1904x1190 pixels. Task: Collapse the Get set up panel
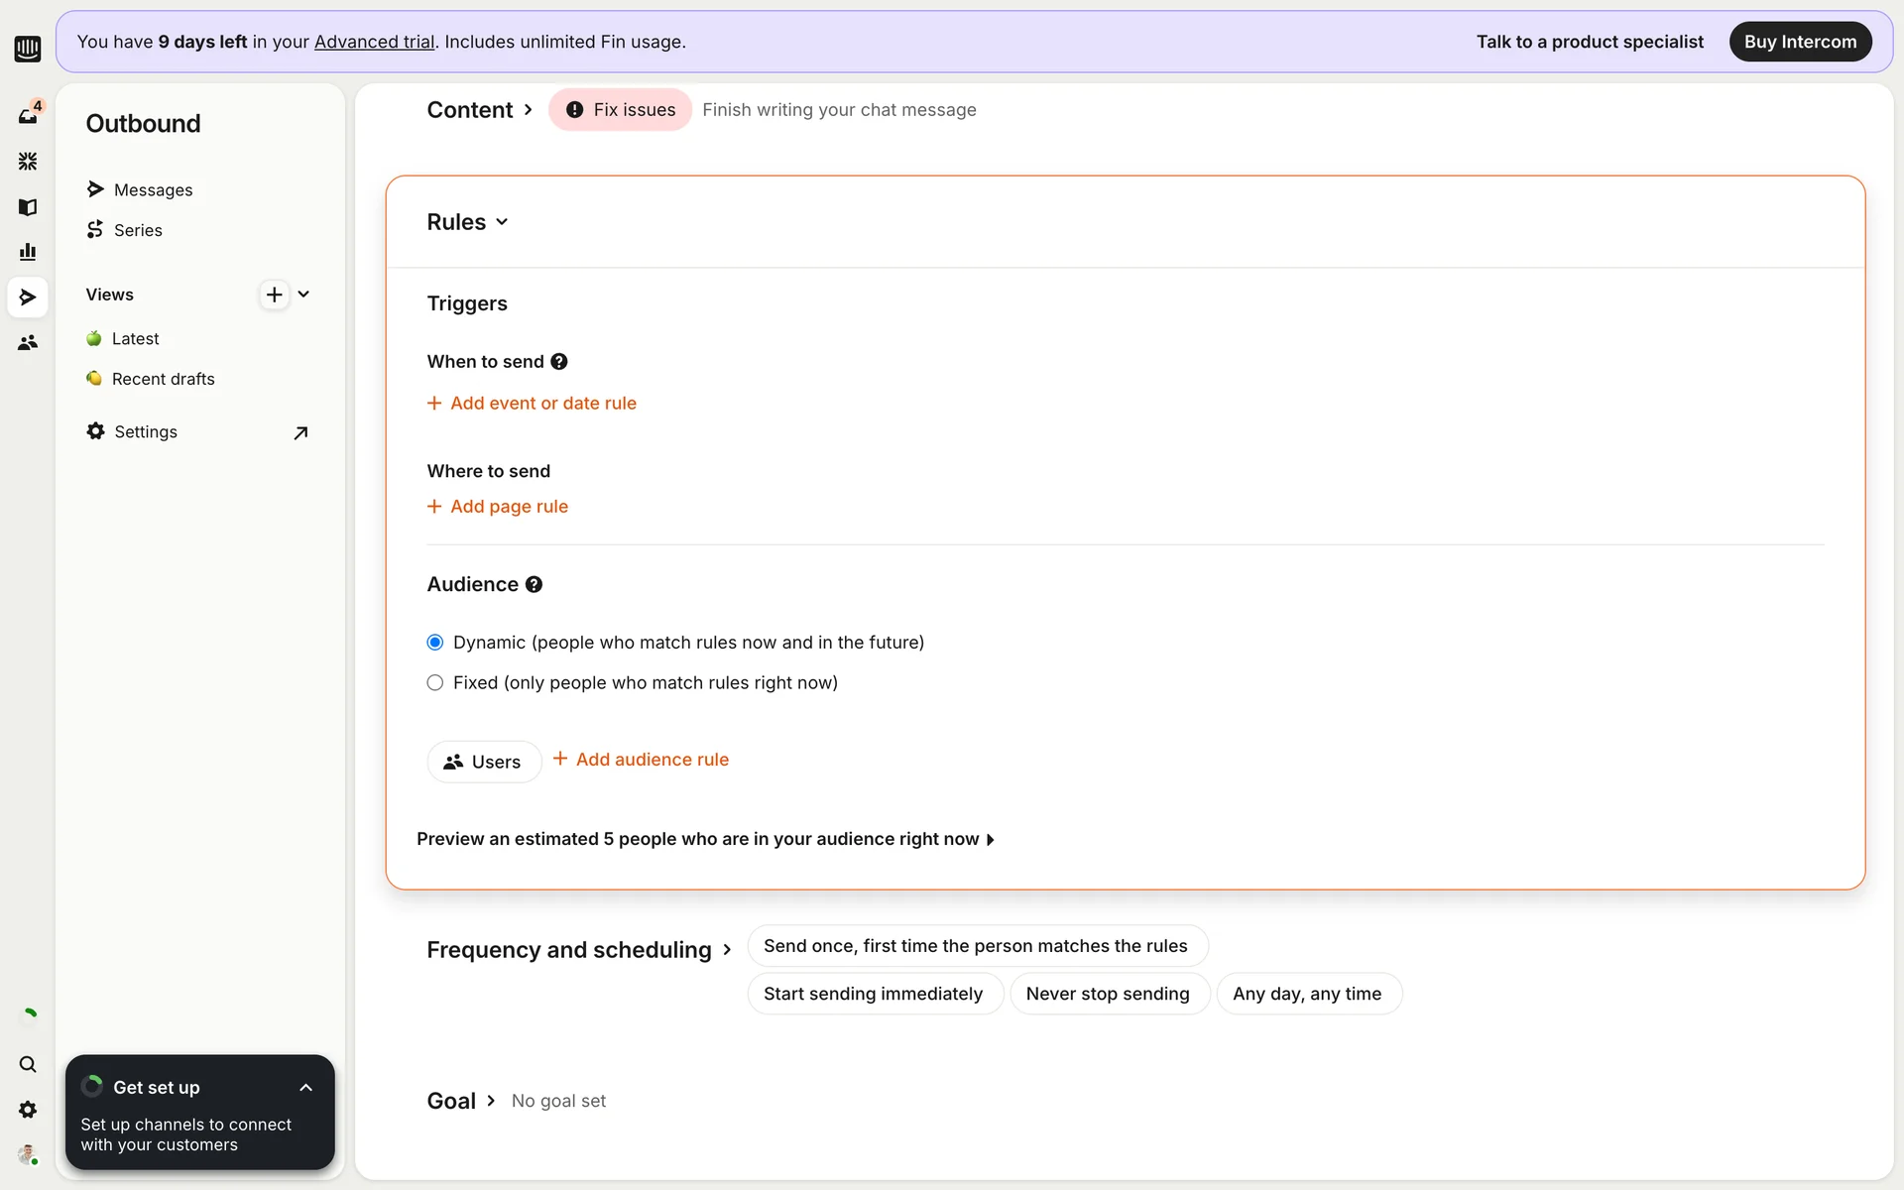tap(305, 1088)
